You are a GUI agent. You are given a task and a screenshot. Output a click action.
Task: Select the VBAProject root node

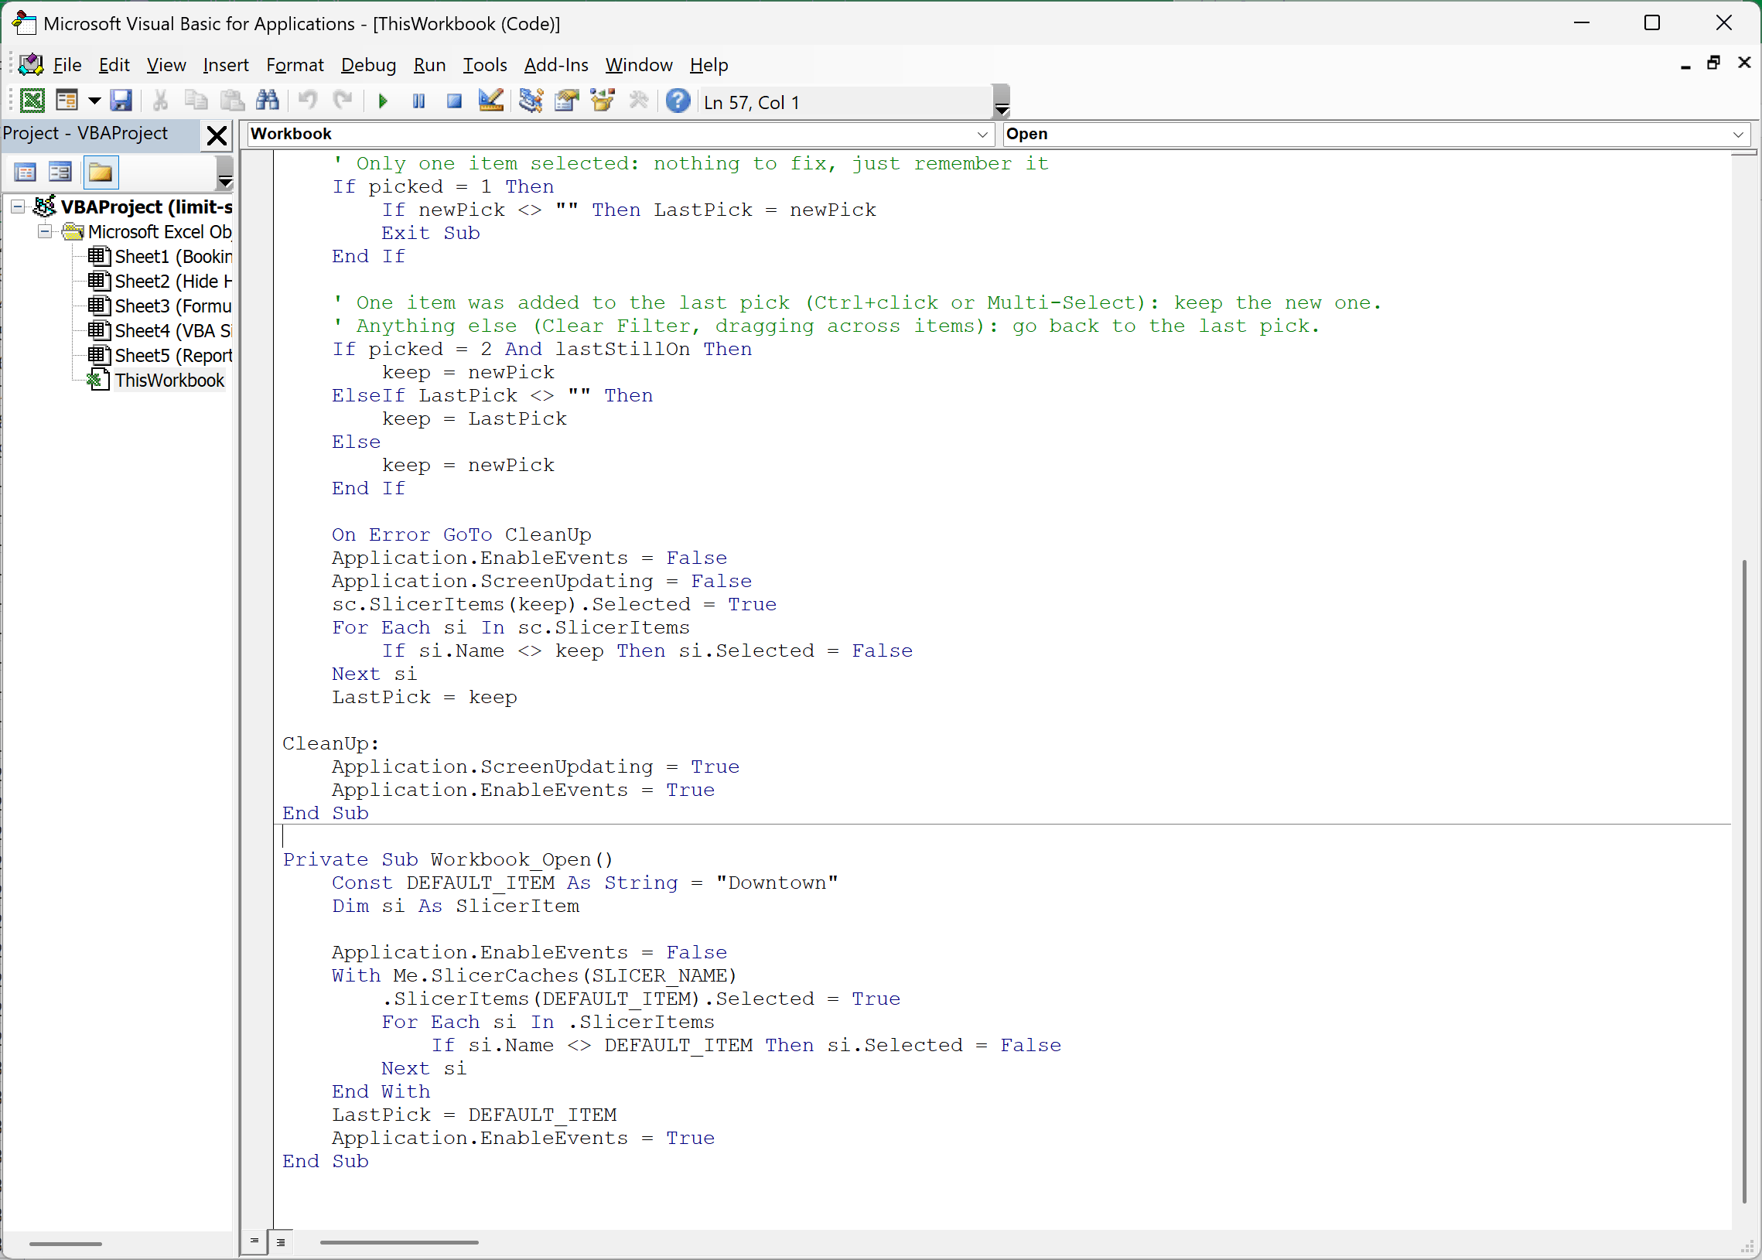(x=134, y=207)
